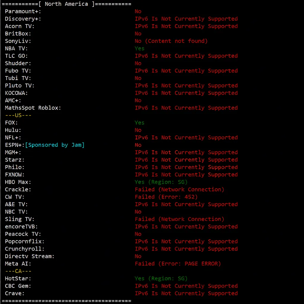
Task: Click the MathsSpot Roblox label
Action: click(33, 108)
